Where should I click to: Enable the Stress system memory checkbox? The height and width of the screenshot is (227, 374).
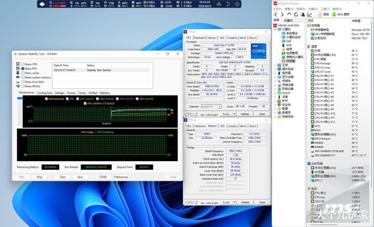pyautogui.click(x=23, y=77)
